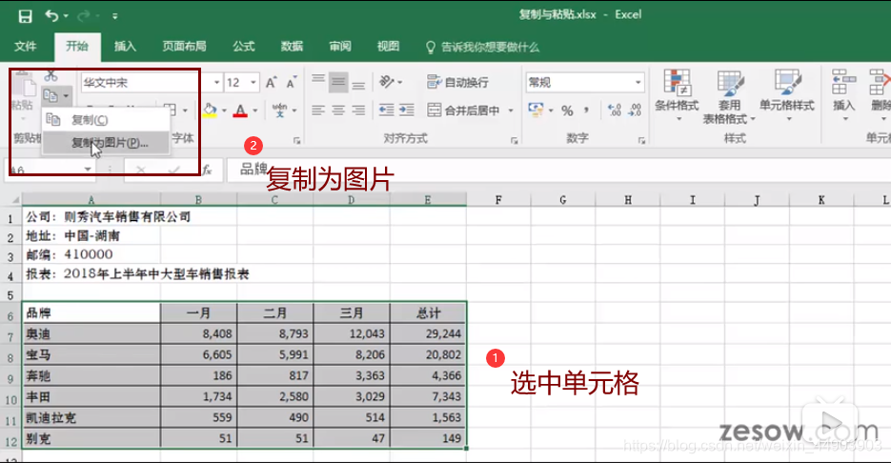Viewport: 891px width, 463px height.
Task: Select cell containing 29,244
Action: click(428, 334)
